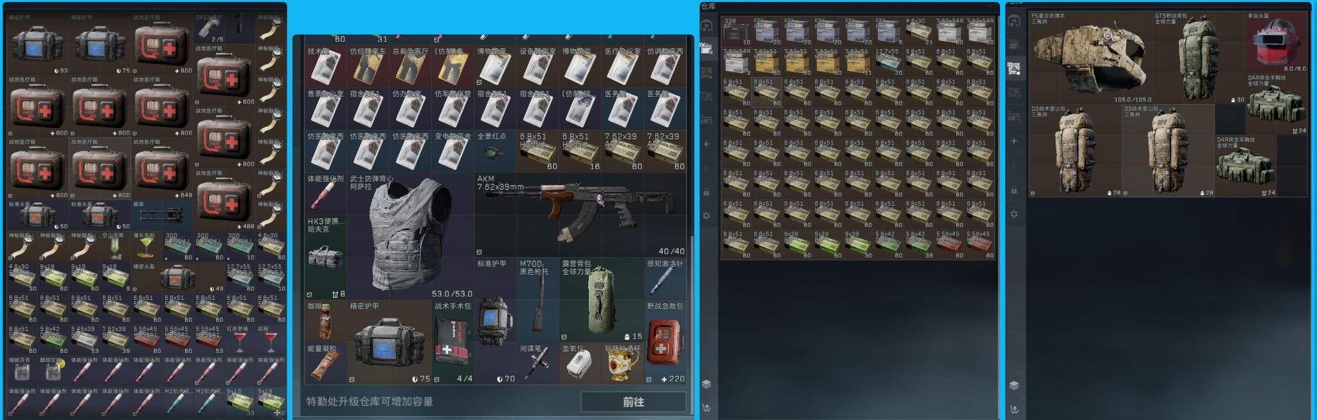Click the M700 黑色枪托 stock item
Screen dimensions: 1317x420
tap(538, 299)
